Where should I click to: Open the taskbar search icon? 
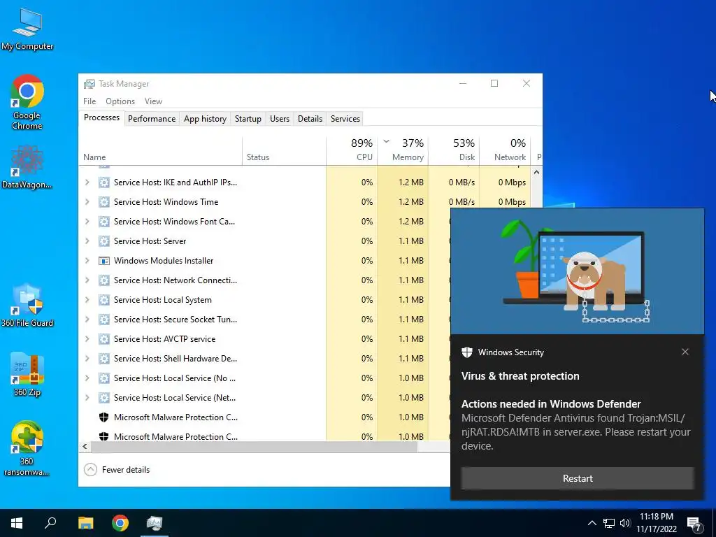click(50, 523)
